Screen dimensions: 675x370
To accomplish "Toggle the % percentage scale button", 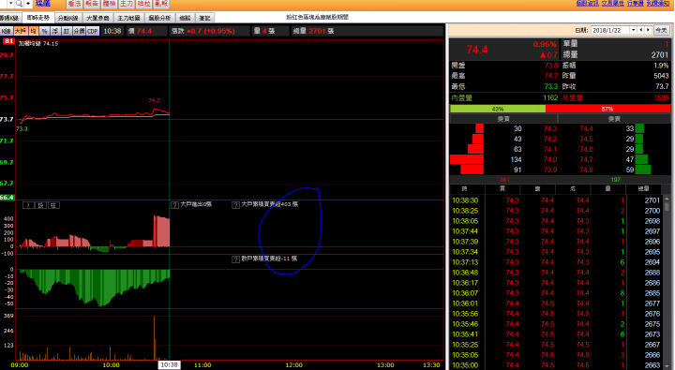I will [44, 31].
